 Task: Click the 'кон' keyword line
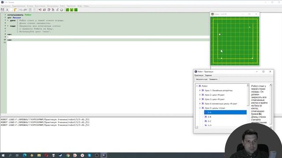coord(10,40)
